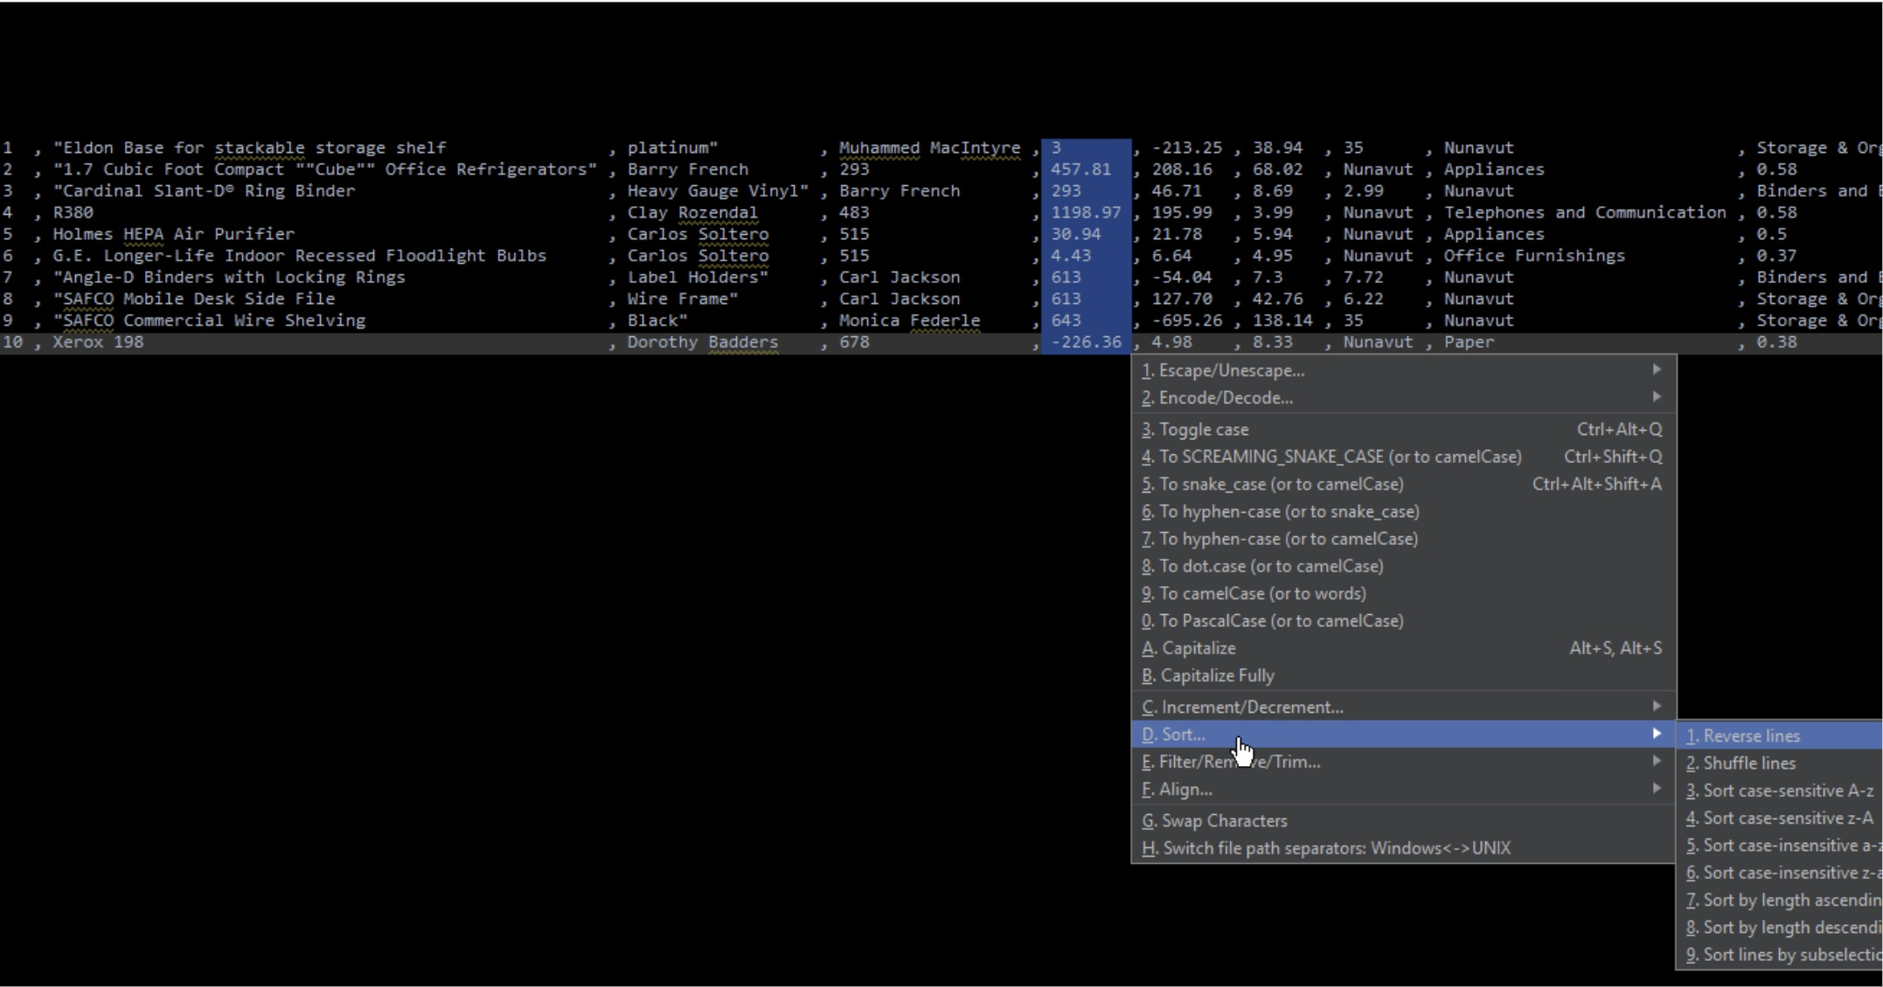The height and width of the screenshot is (987, 1883).
Task: Select Swap Characters option
Action: [x=1403, y=820]
